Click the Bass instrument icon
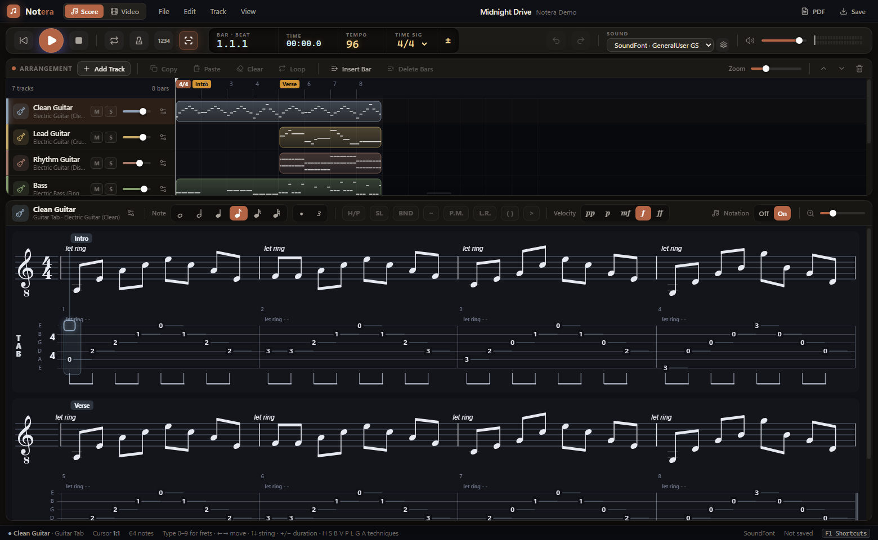878x540 pixels. (x=21, y=188)
